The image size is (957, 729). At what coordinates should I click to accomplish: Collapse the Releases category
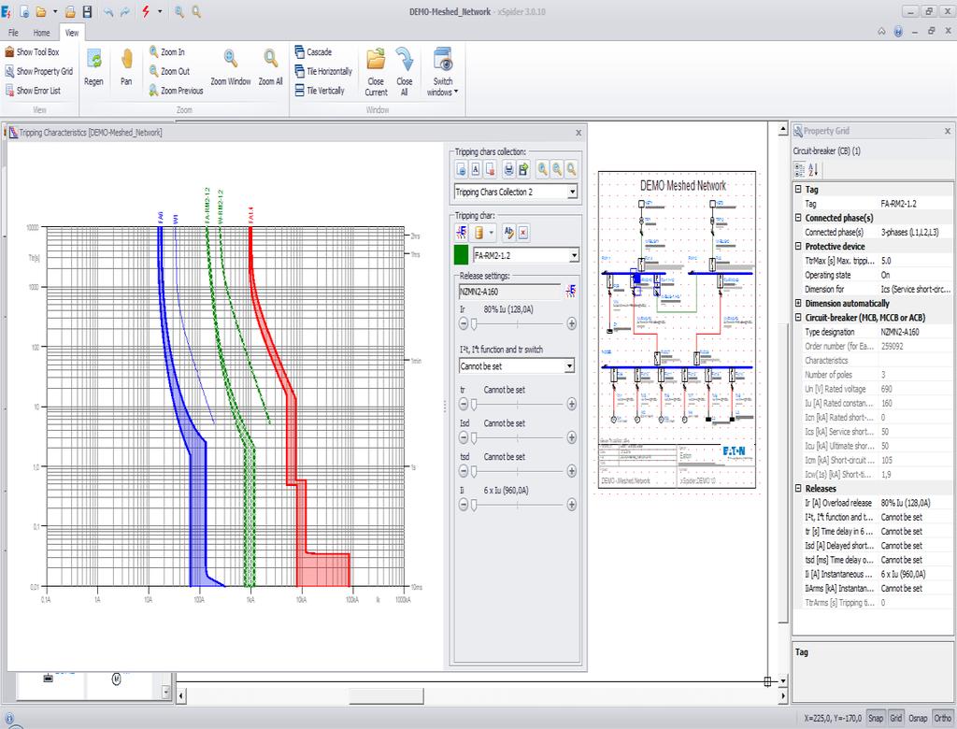[798, 489]
